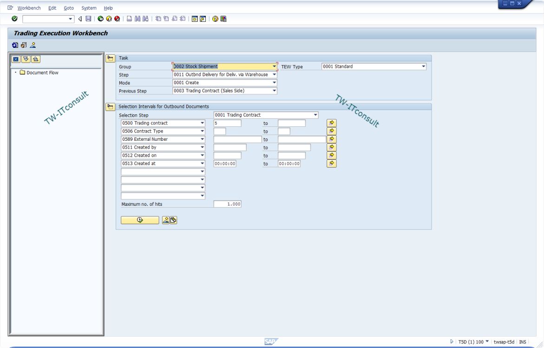Open the Print icon in the toolbar
544x348 pixels.
[x=128, y=18]
